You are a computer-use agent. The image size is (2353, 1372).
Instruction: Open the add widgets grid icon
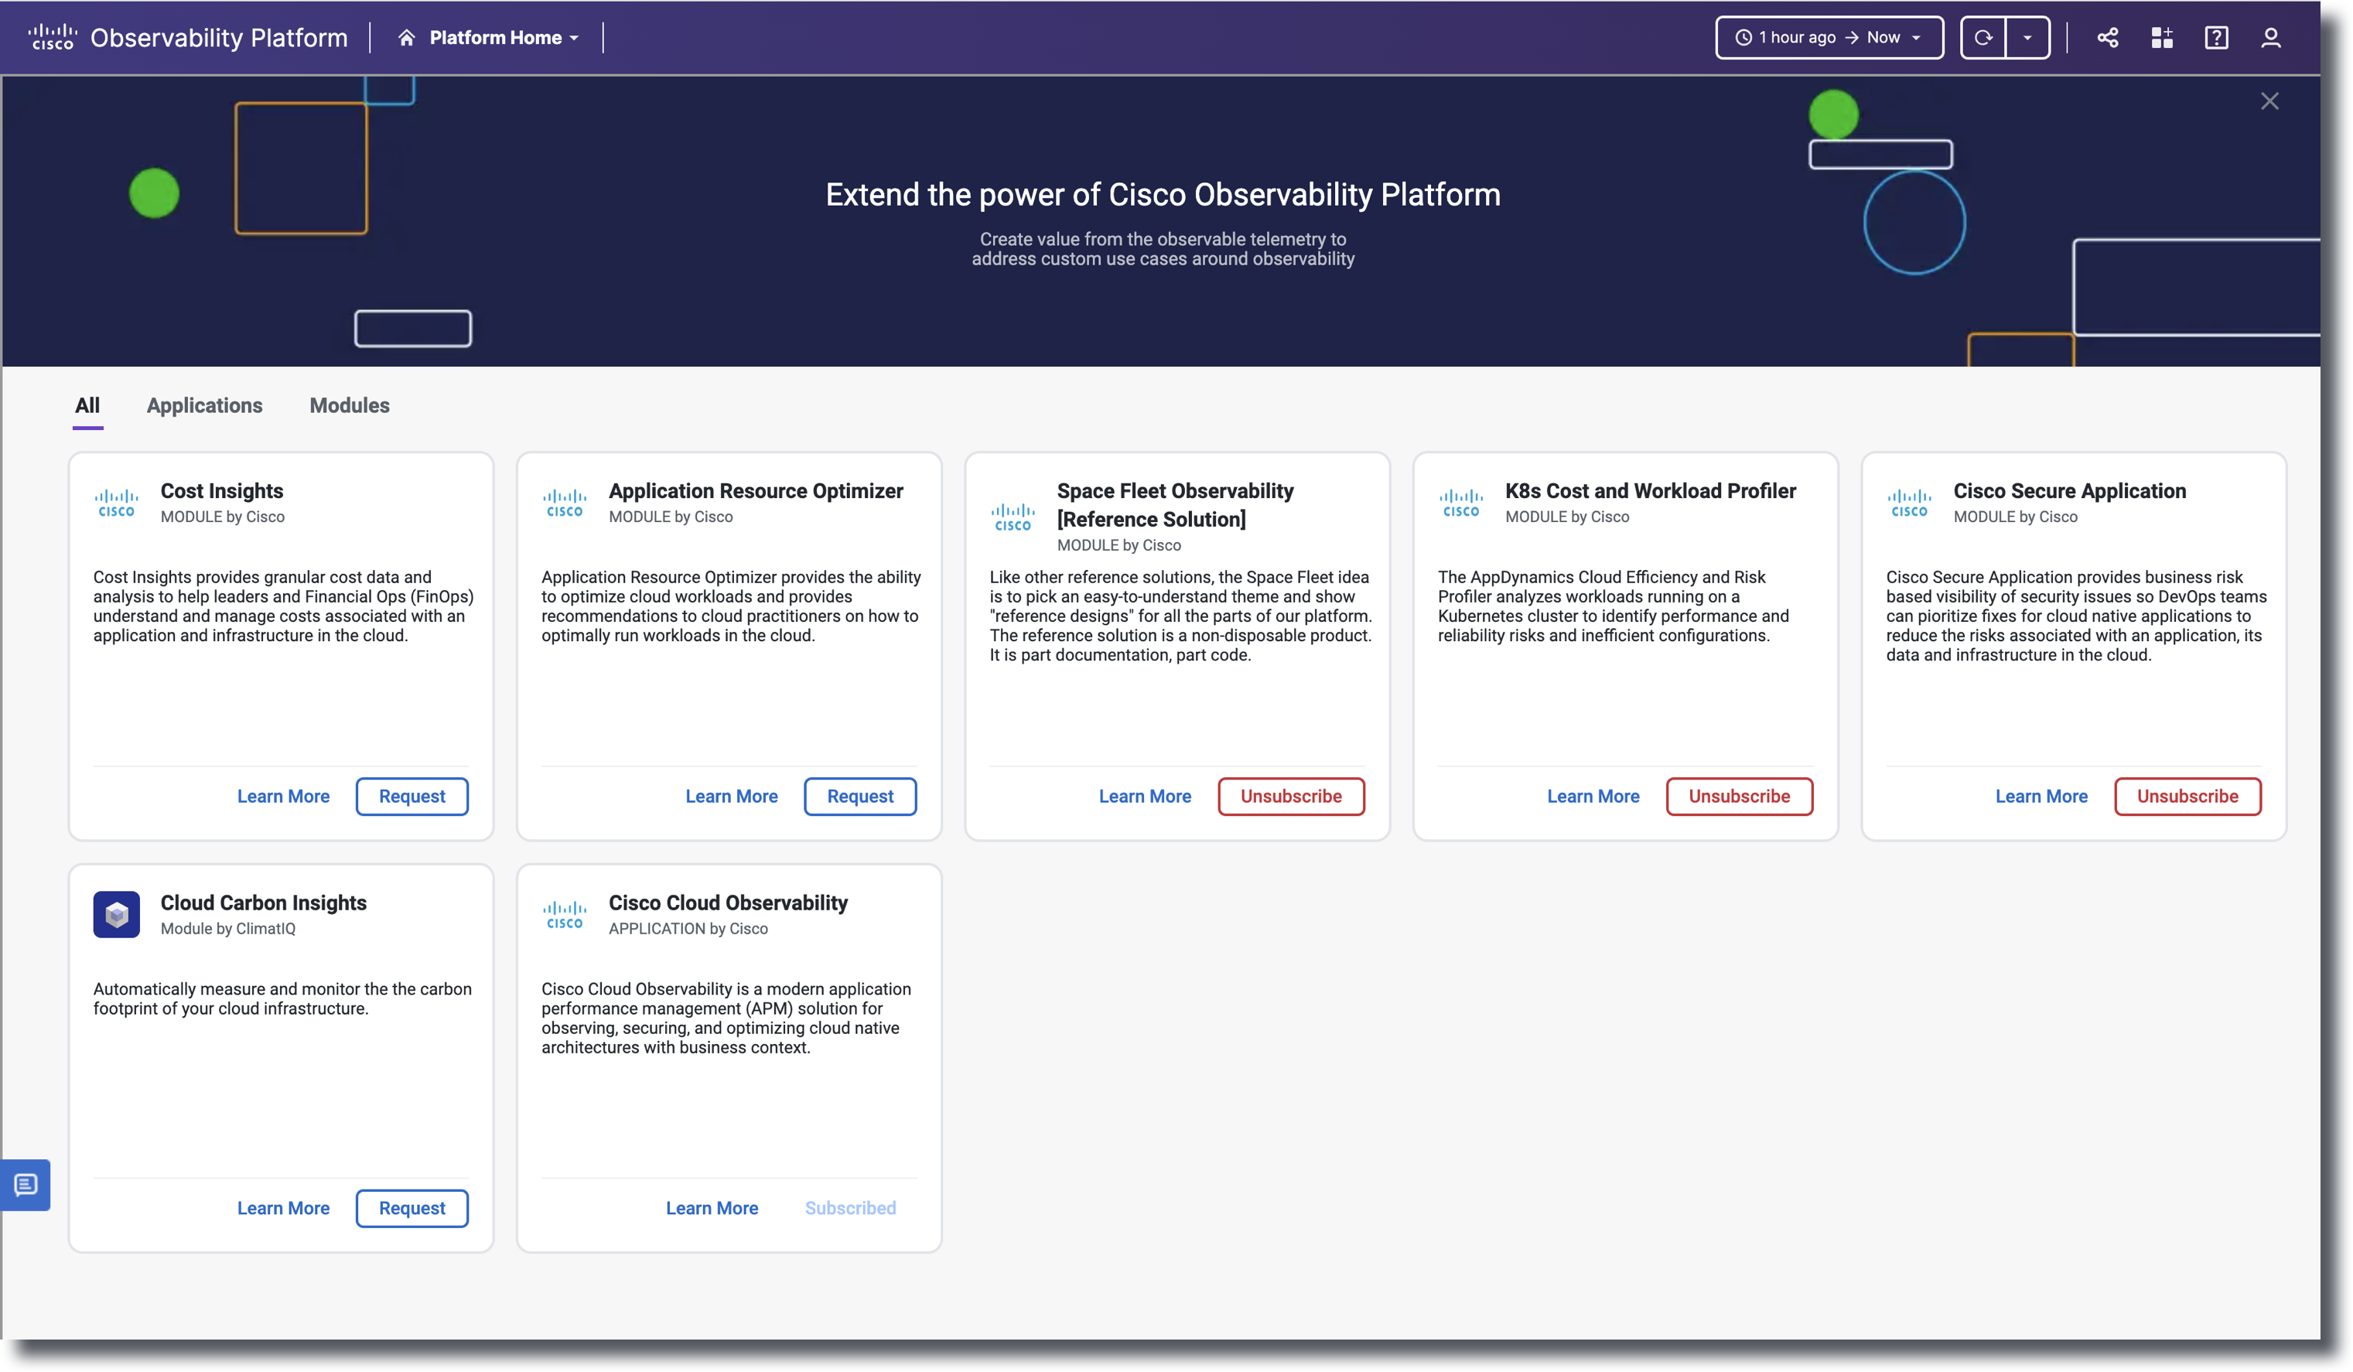click(x=2162, y=37)
